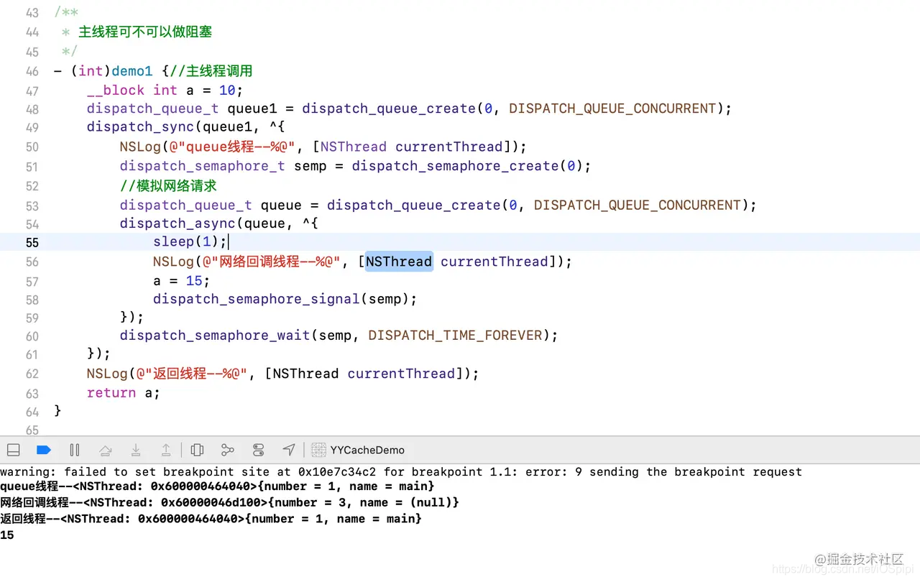920x582 pixels.
Task: Set a breakpoint on line 55 gutter
Action: coord(32,242)
